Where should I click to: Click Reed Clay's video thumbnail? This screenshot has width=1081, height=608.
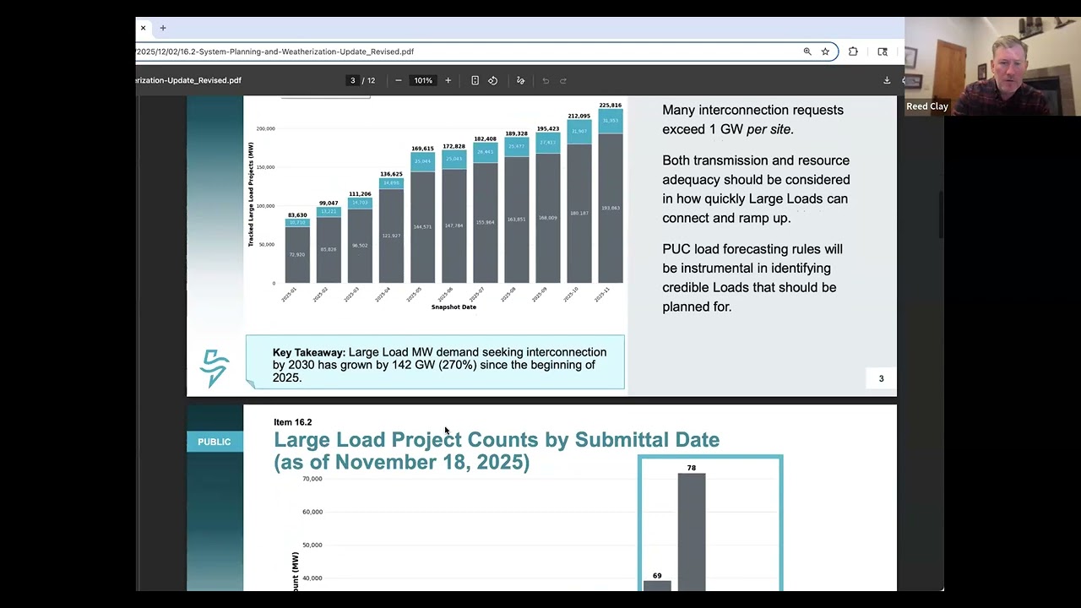(x=991, y=66)
